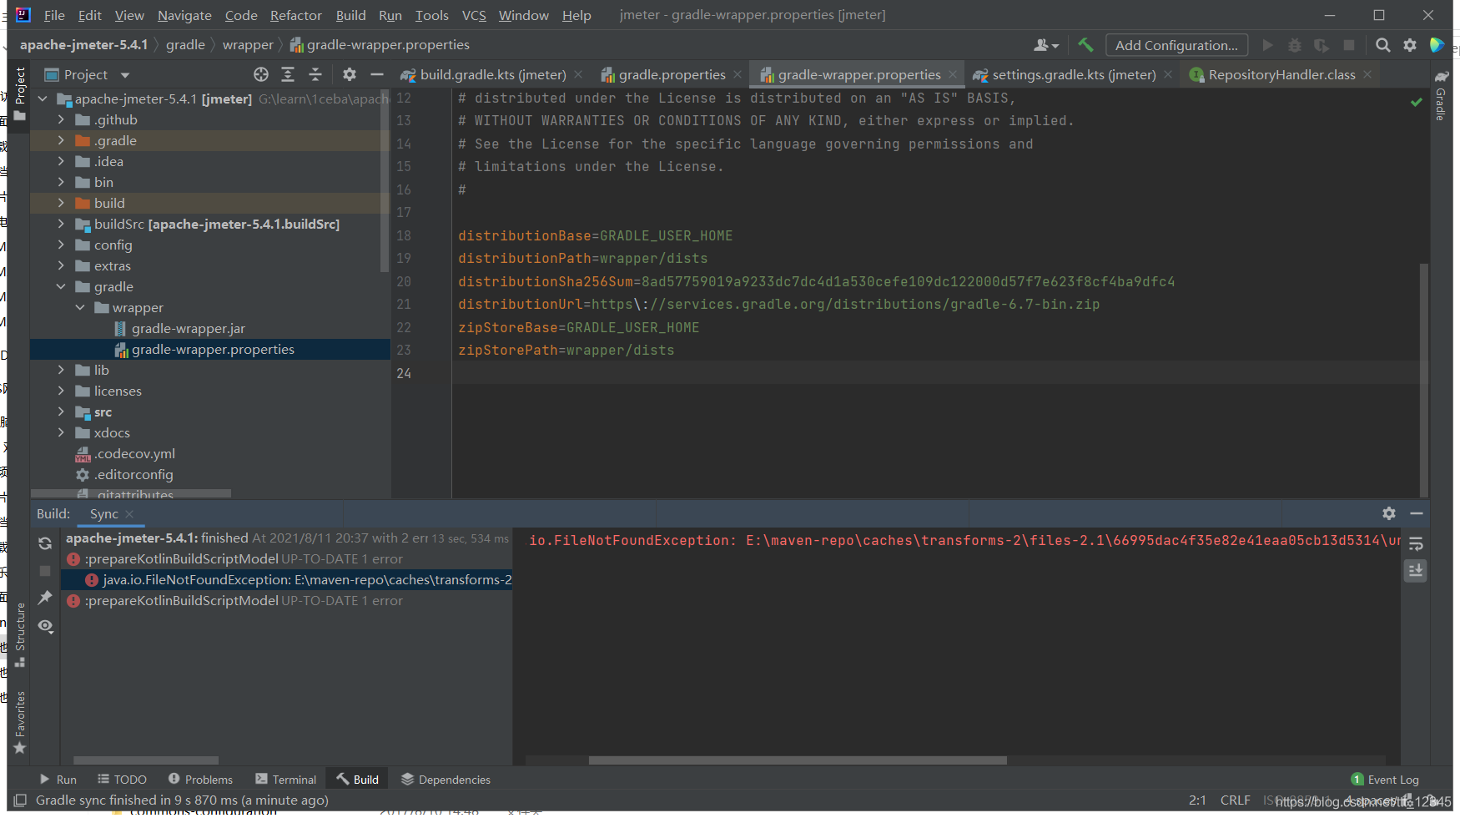The image size is (1460, 818).
Task: Open Favorites side tool window
Action: click(20, 723)
